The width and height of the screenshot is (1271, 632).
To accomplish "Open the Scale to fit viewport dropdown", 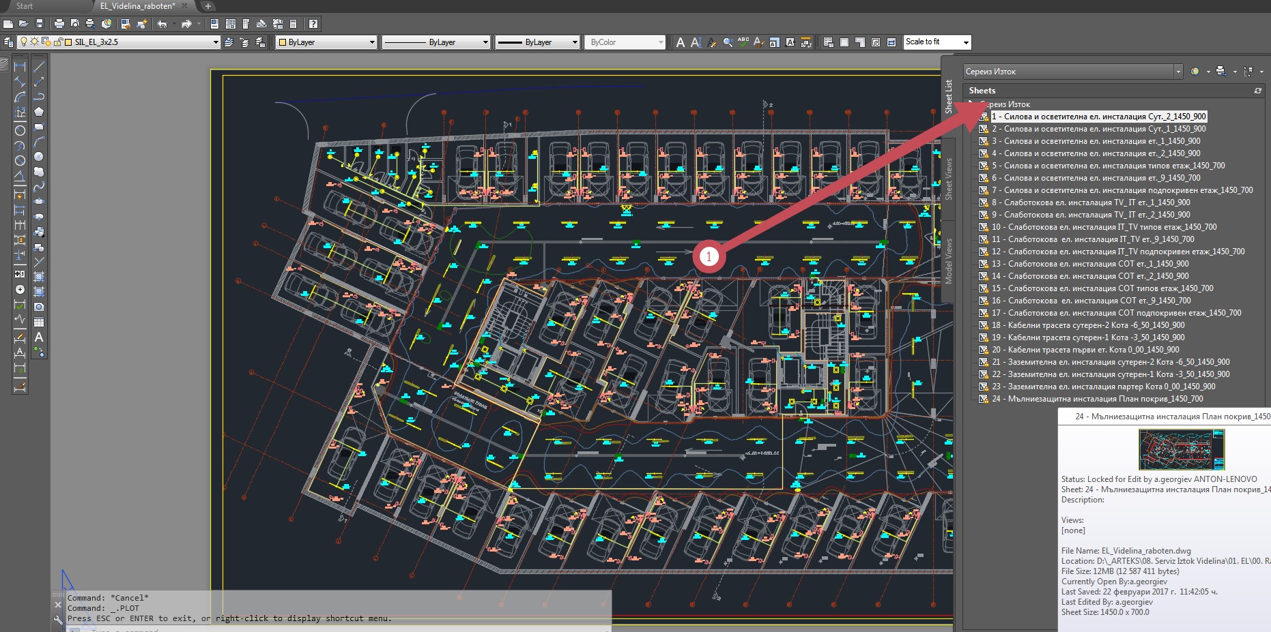I will coord(966,42).
